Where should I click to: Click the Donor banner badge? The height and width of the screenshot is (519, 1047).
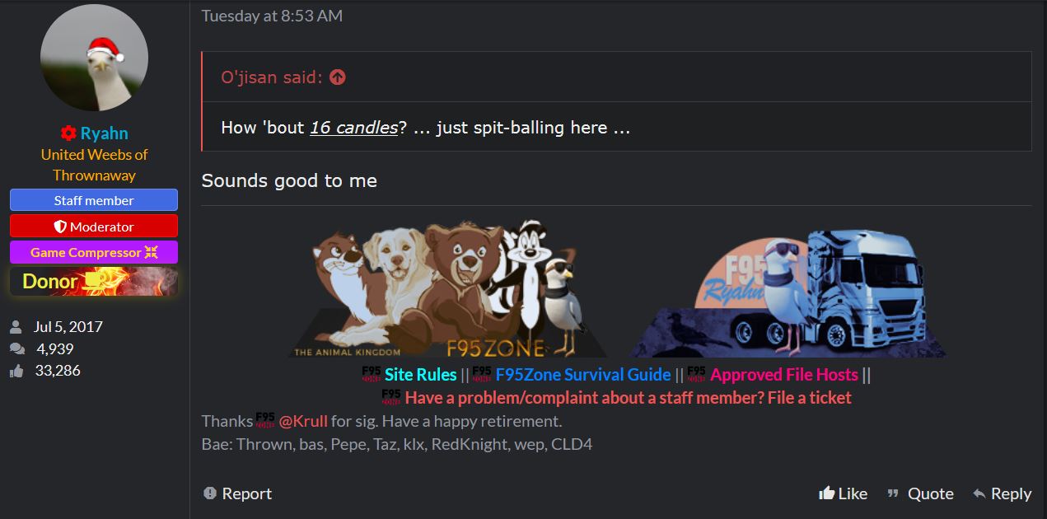point(94,281)
